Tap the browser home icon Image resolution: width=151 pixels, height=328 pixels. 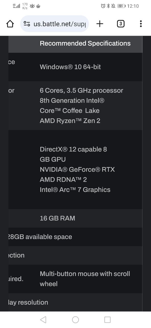[10, 24]
